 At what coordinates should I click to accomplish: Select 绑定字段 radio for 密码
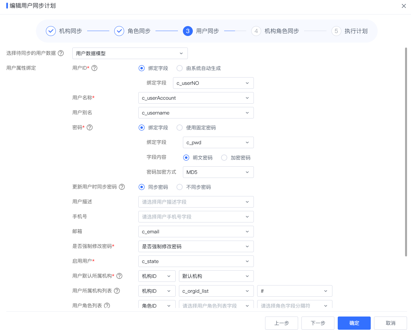(x=142, y=128)
